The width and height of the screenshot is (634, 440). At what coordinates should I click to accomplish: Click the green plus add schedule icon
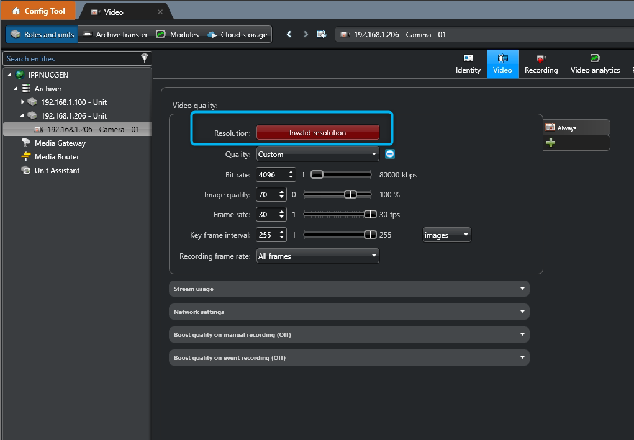pos(550,143)
